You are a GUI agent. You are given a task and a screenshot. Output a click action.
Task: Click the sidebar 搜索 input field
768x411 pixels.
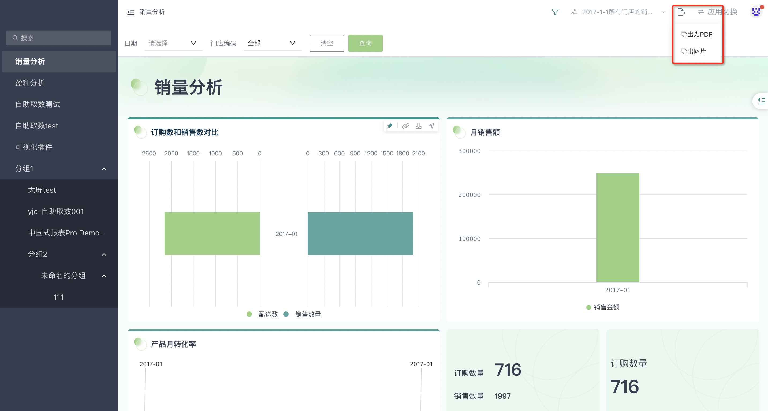pos(59,38)
